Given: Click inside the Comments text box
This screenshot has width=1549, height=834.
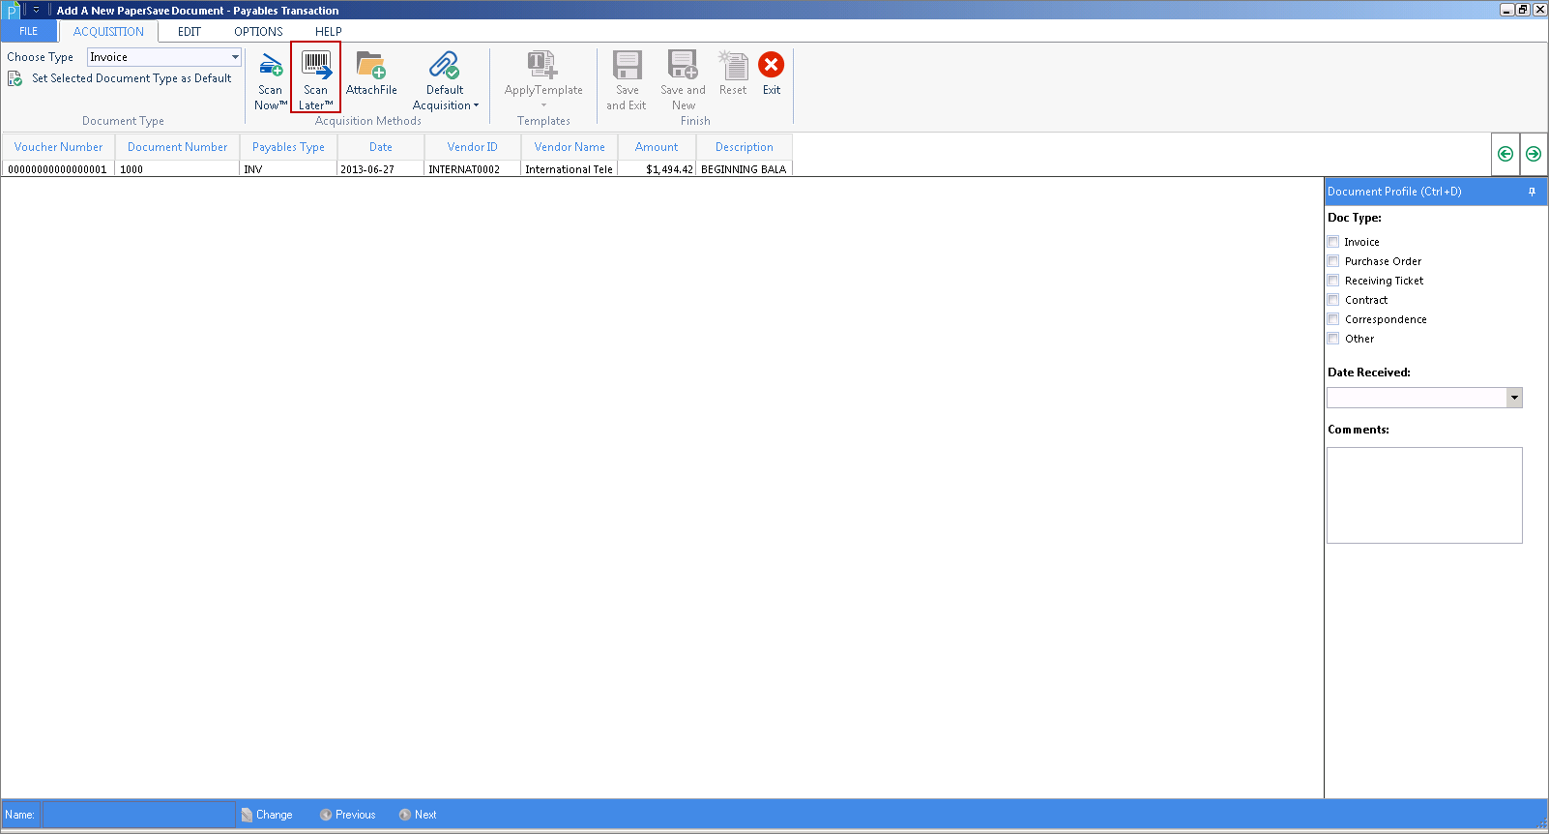Looking at the screenshot, I should (x=1424, y=494).
